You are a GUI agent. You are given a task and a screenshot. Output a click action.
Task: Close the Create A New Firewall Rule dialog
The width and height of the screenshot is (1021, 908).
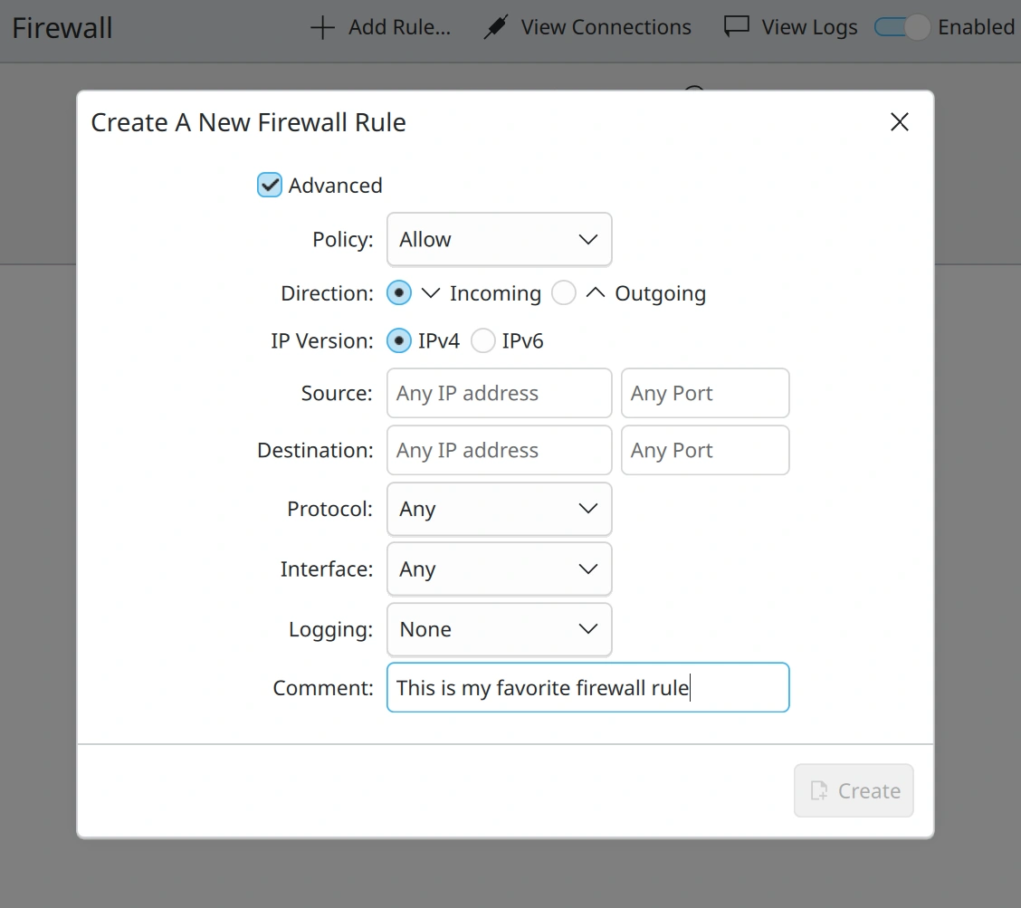pos(899,122)
